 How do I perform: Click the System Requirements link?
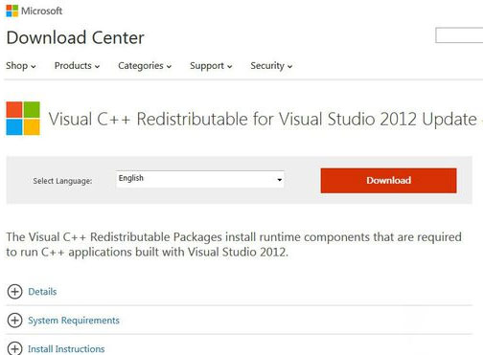point(74,321)
